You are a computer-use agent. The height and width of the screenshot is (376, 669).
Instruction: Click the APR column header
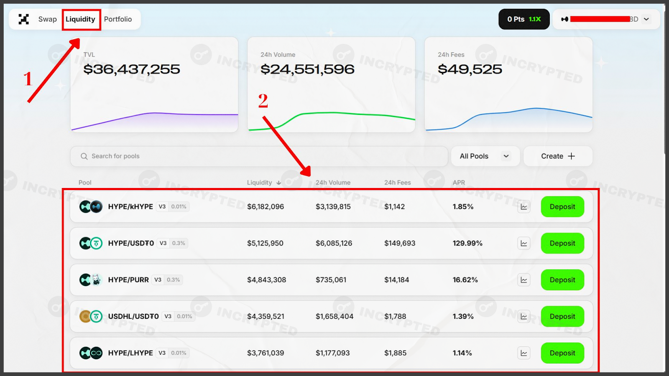point(459,183)
